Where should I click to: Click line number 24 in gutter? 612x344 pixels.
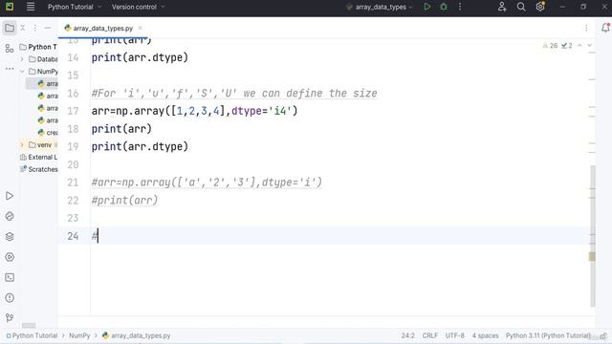(73, 236)
